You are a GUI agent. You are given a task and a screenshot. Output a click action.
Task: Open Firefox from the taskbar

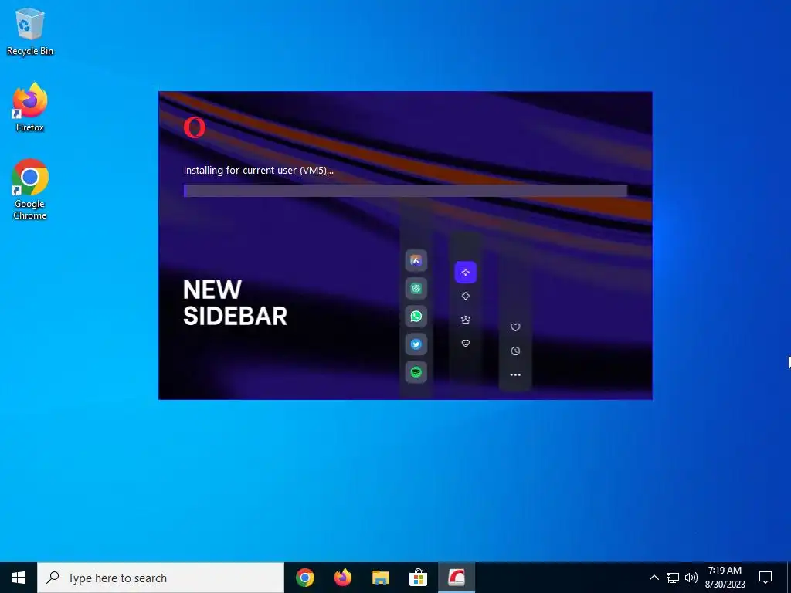click(342, 578)
